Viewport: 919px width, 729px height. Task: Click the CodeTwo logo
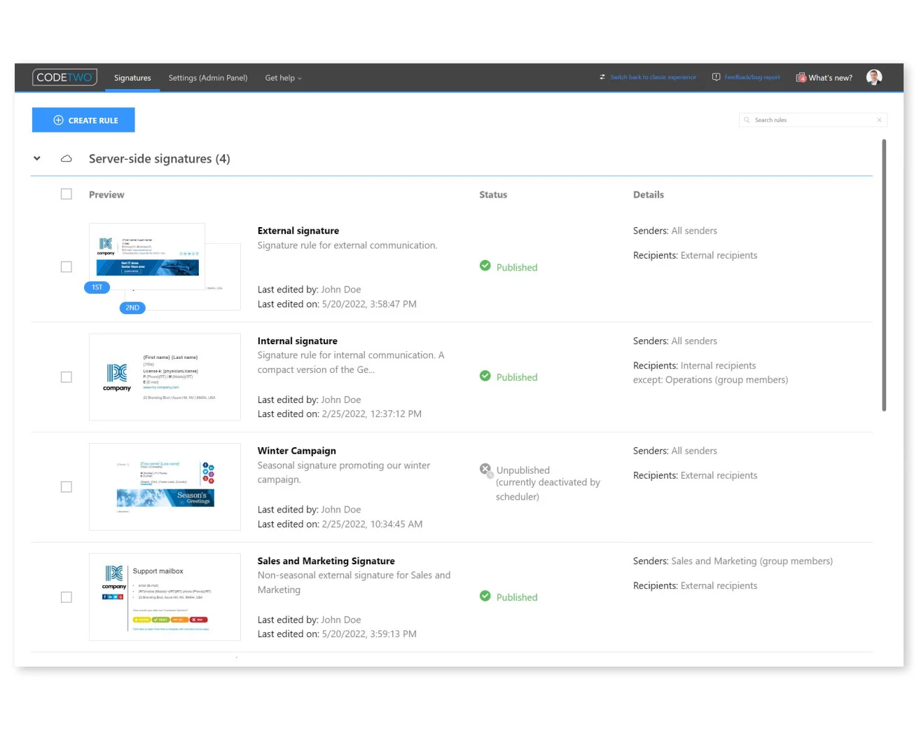coord(64,77)
